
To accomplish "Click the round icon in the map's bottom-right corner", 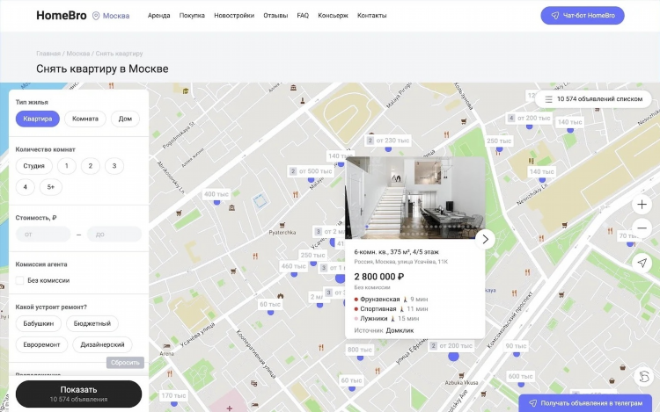I will coord(644,376).
